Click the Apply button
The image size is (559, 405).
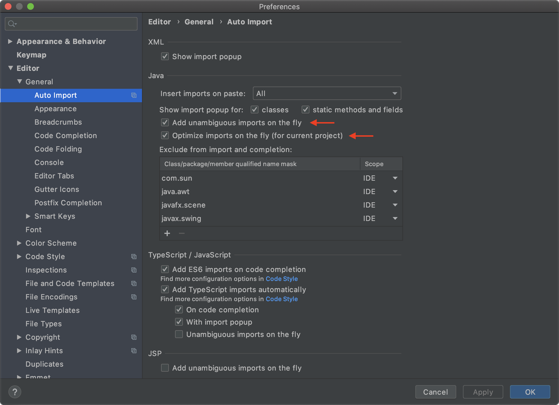[483, 392]
